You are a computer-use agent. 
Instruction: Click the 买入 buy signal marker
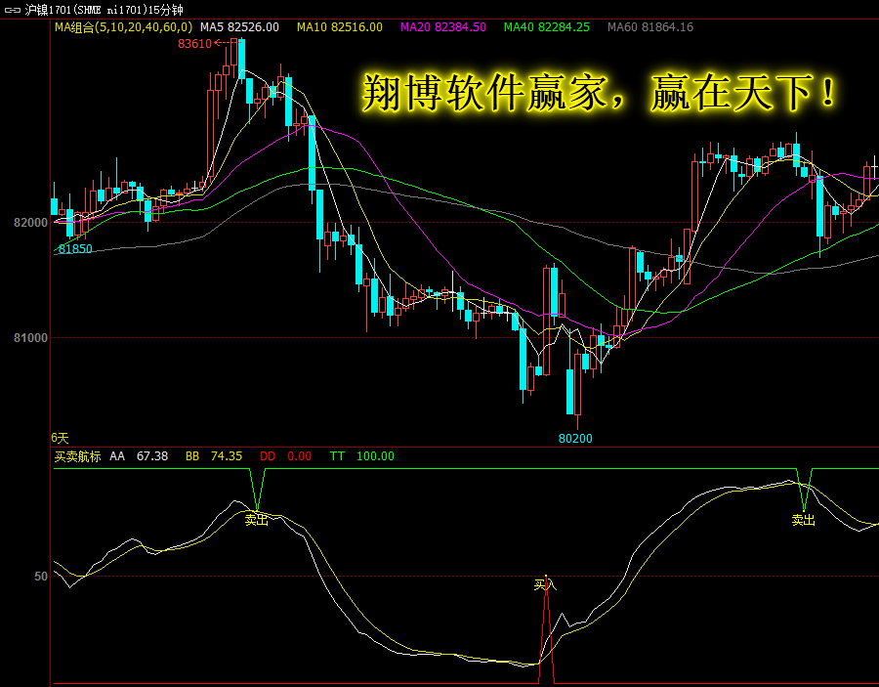pyautogui.click(x=545, y=585)
